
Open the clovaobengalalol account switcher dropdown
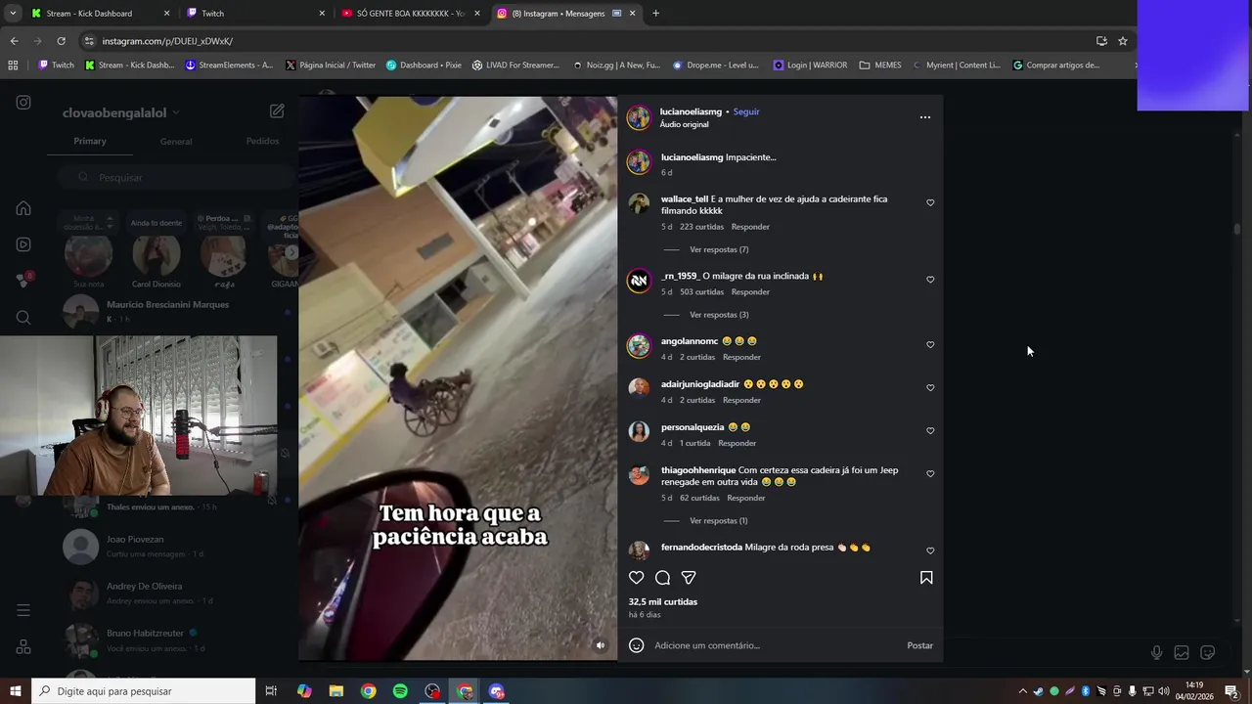(x=120, y=112)
